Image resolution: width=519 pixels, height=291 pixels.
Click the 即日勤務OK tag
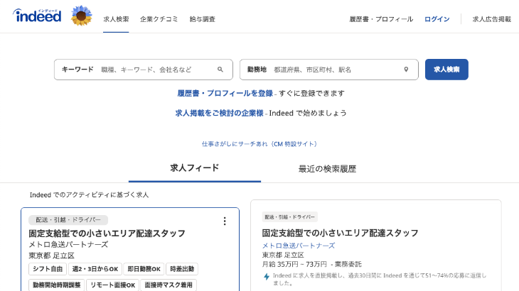pyautogui.click(x=144, y=269)
